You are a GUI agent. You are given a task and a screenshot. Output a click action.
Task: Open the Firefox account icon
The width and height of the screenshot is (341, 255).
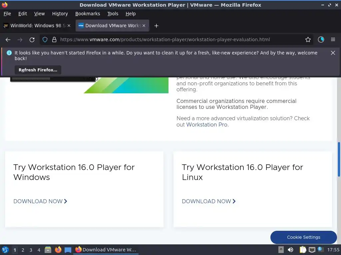point(321,40)
